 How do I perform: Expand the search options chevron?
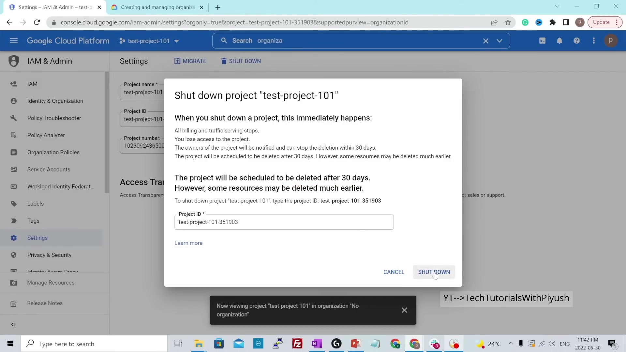499,41
